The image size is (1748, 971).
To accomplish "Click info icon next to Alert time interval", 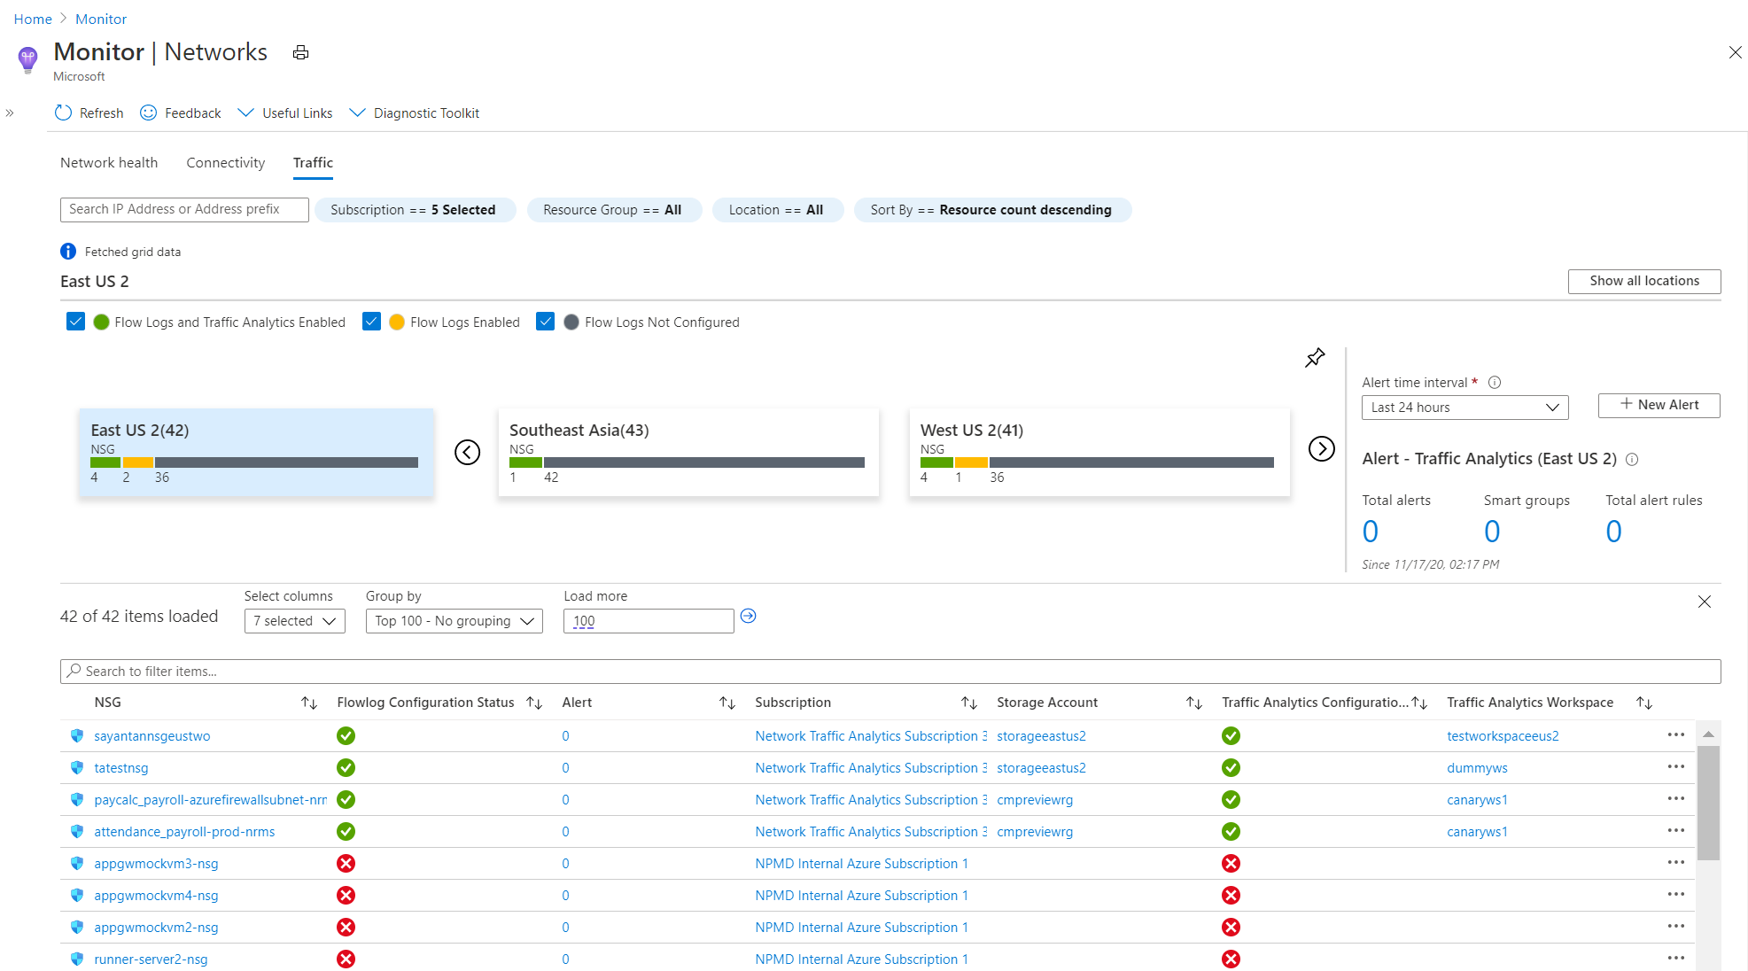I will coord(1495,383).
